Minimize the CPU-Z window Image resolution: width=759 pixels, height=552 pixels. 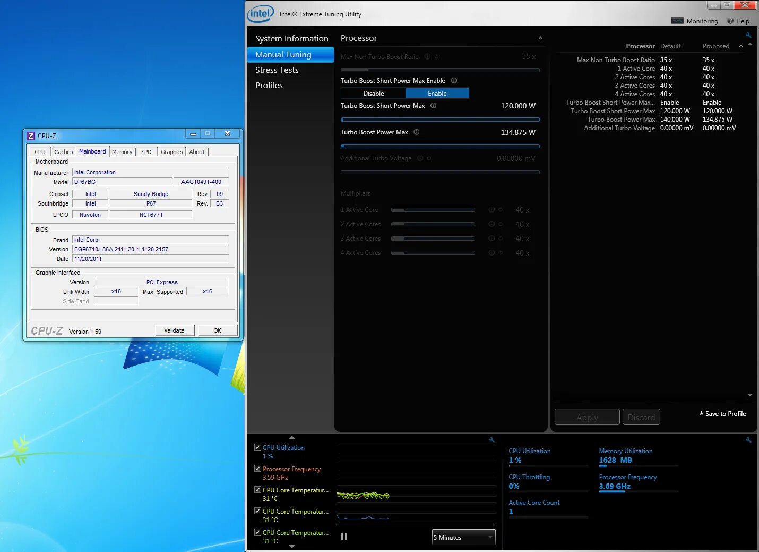point(193,134)
